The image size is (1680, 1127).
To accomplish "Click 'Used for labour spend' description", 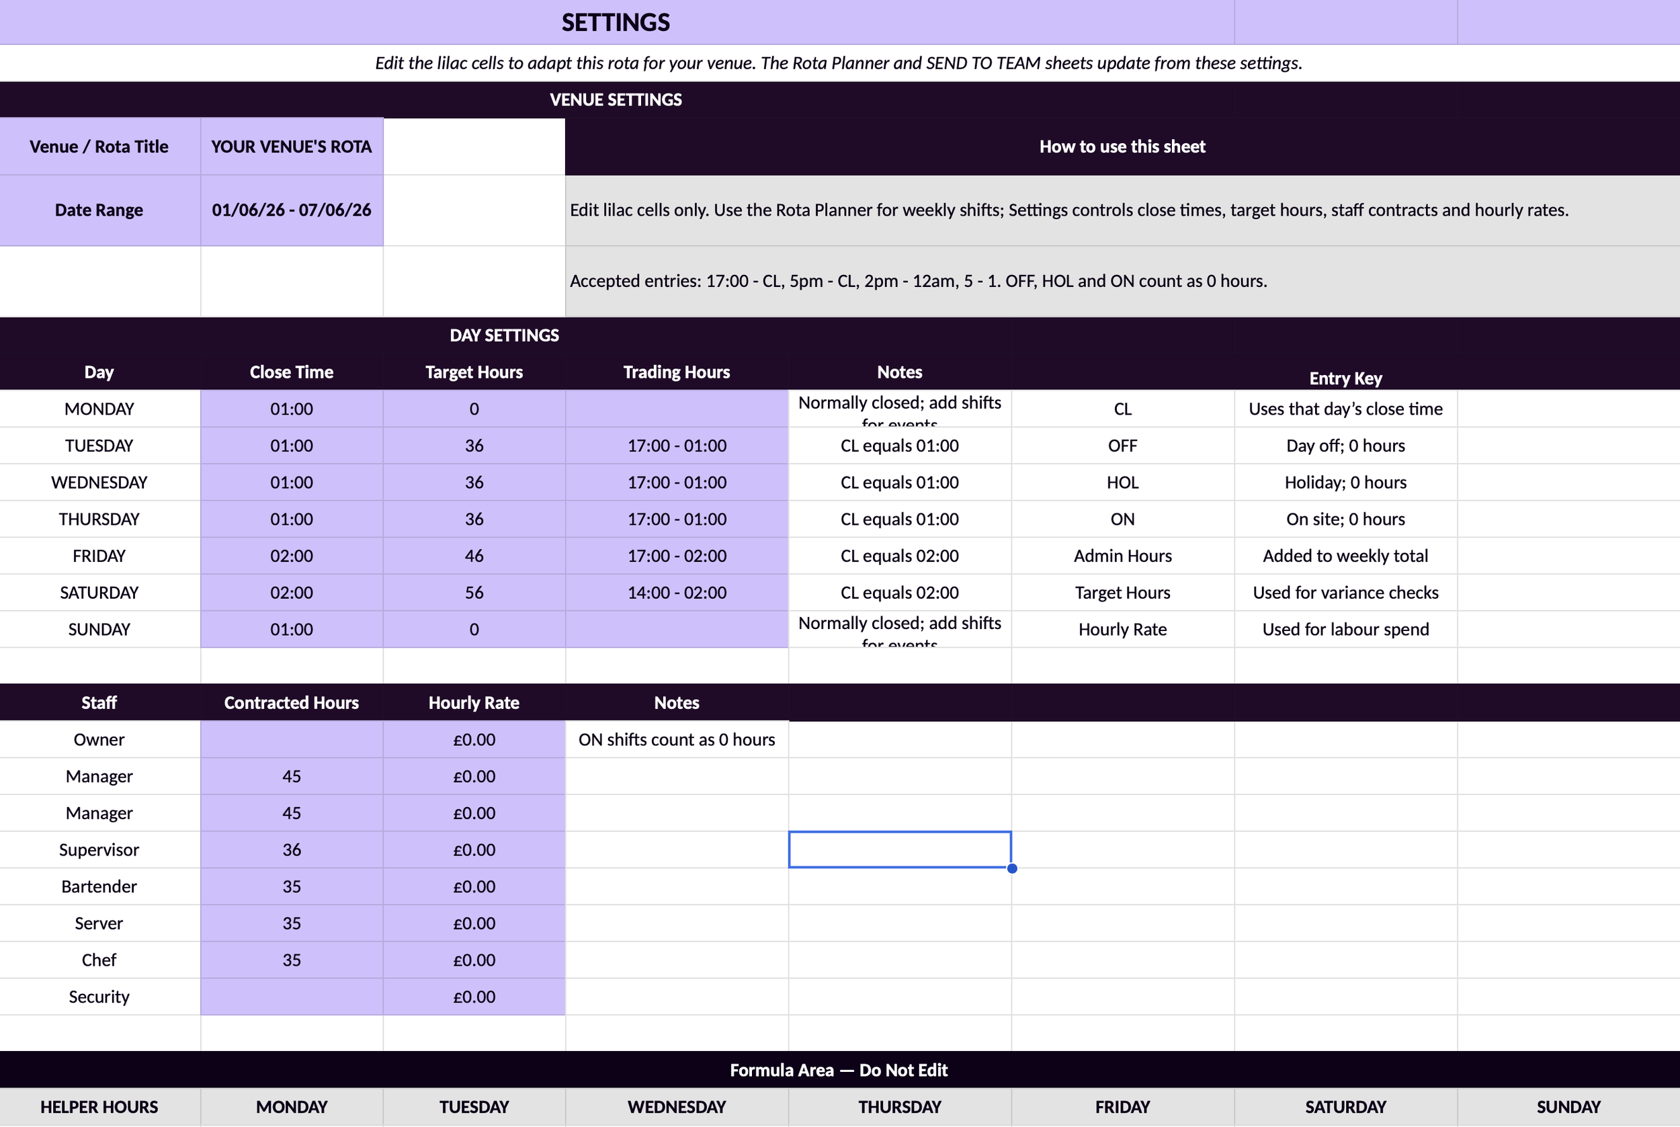I will 1345,629.
